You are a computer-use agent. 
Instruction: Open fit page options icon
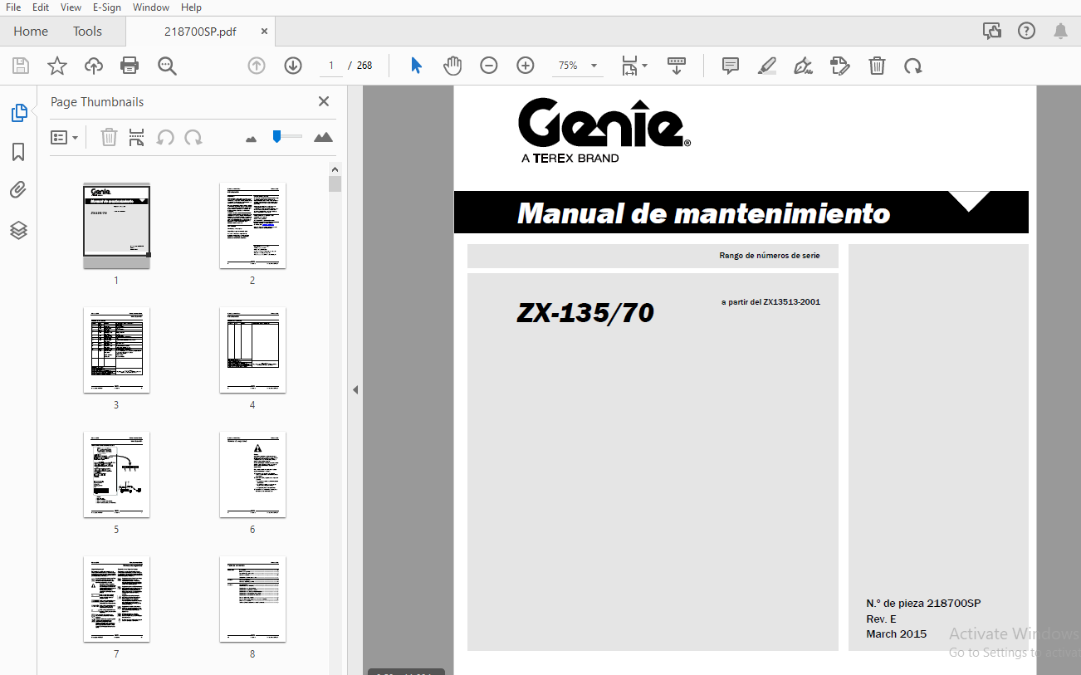(630, 66)
